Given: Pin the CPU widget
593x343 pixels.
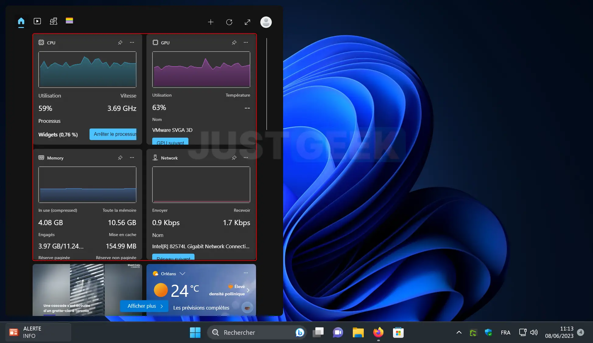Looking at the screenshot, I should click(x=120, y=43).
